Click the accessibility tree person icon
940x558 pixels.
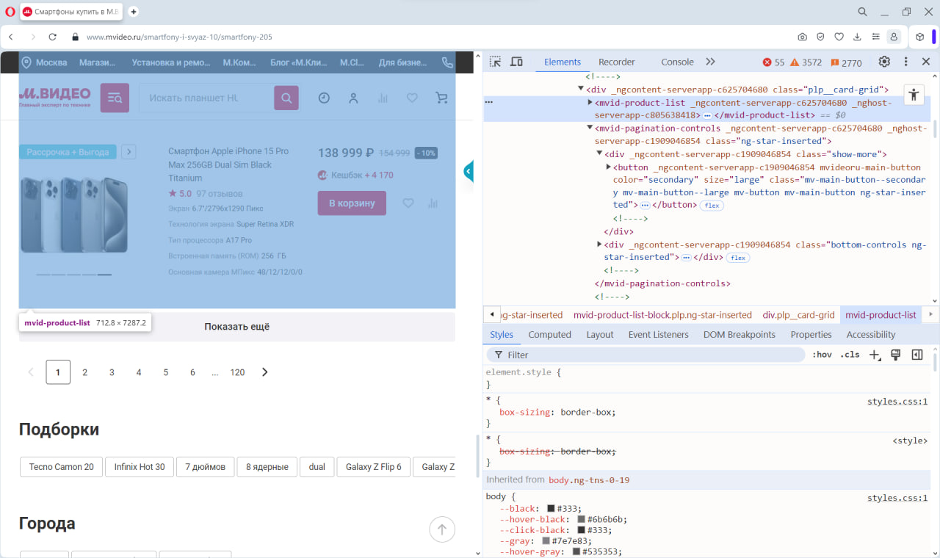click(914, 94)
